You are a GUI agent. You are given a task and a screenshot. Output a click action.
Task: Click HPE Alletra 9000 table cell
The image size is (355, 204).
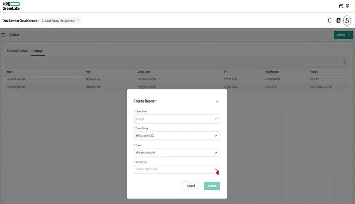(147, 79)
